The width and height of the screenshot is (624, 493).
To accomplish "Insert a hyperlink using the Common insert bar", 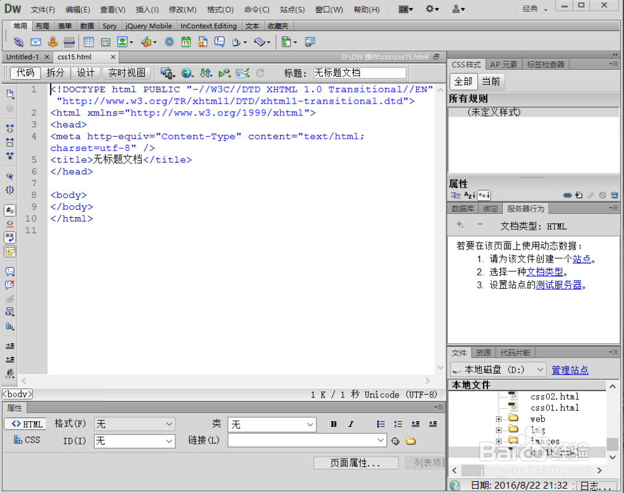I will (19, 42).
